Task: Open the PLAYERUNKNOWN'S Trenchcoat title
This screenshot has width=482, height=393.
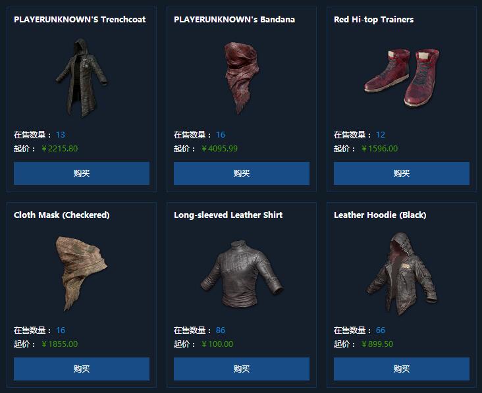Action: pos(80,19)
